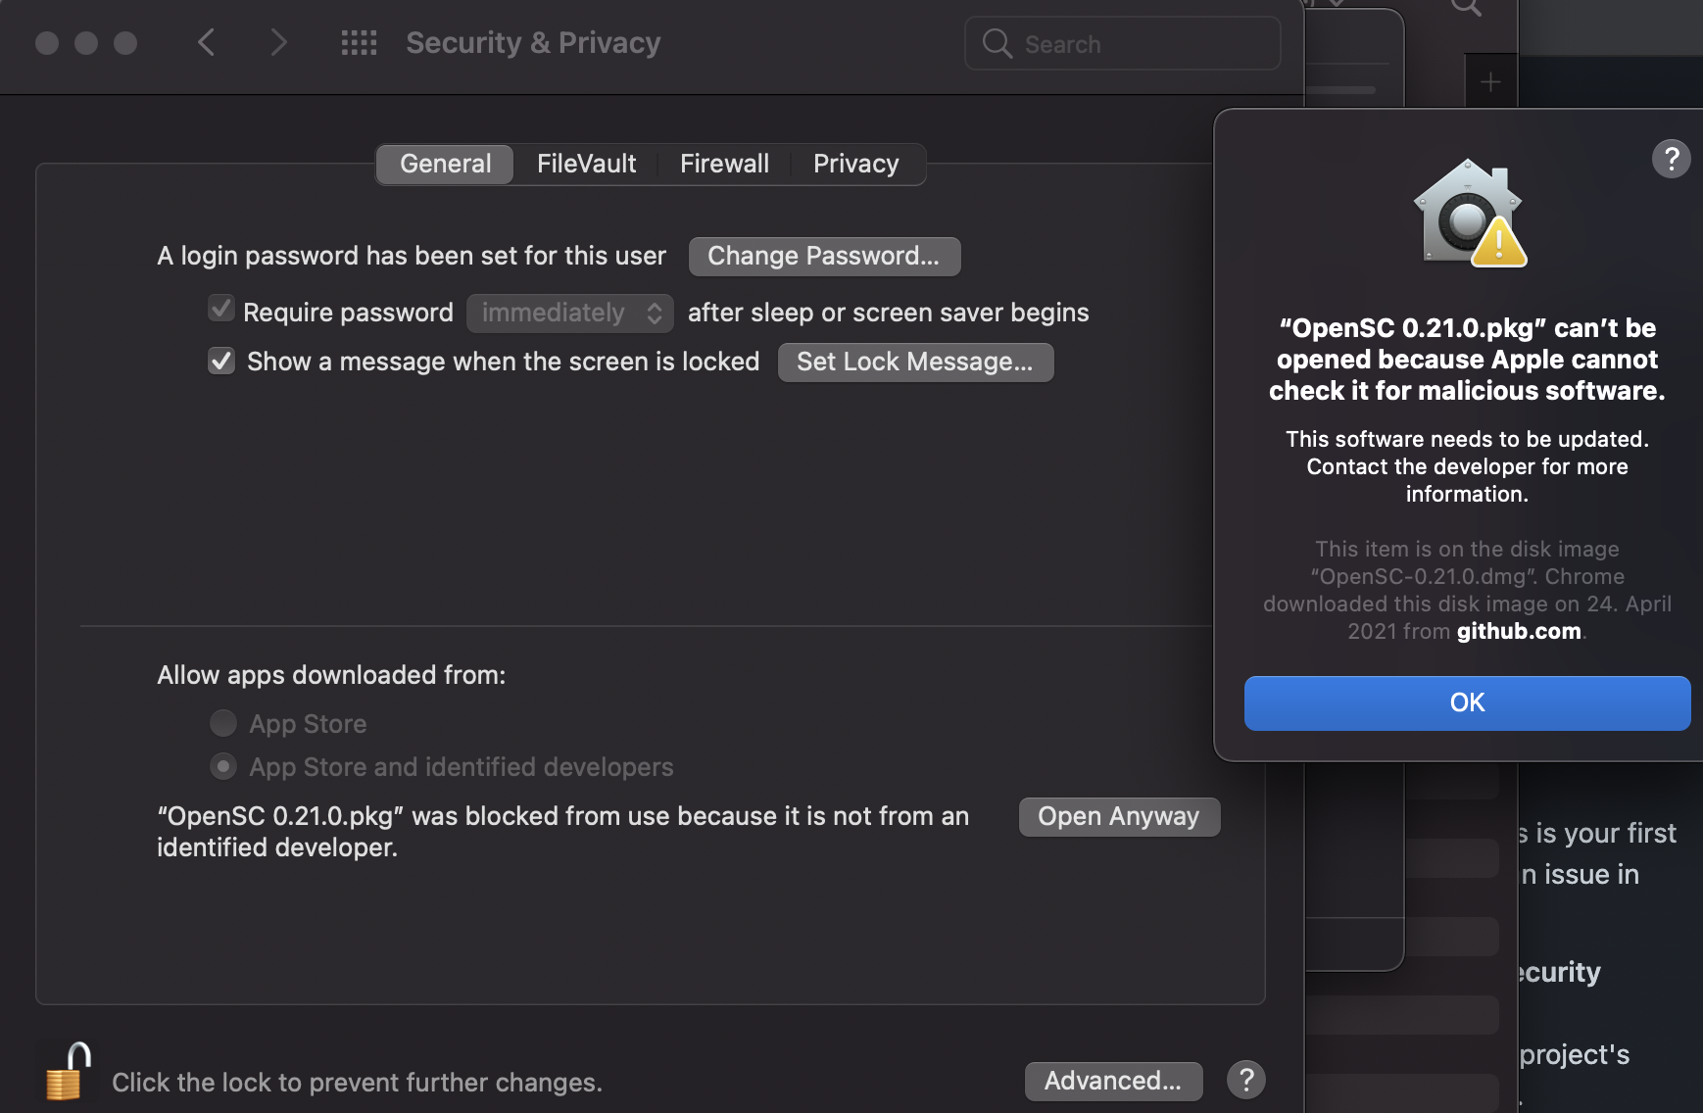Switch to the Privacy tab
Image resolution: width=1703 pixels, height=1113 pixels.
click(855, 163)
